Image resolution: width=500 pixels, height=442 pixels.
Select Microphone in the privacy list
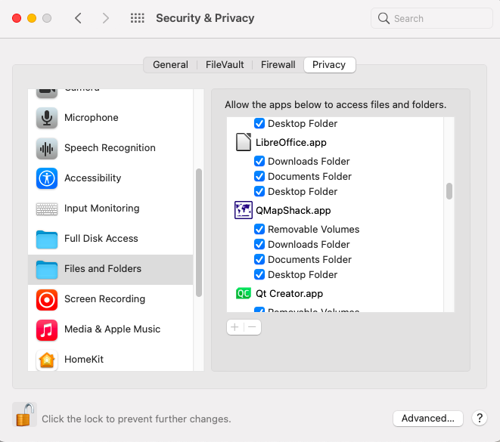pos(110,118)
